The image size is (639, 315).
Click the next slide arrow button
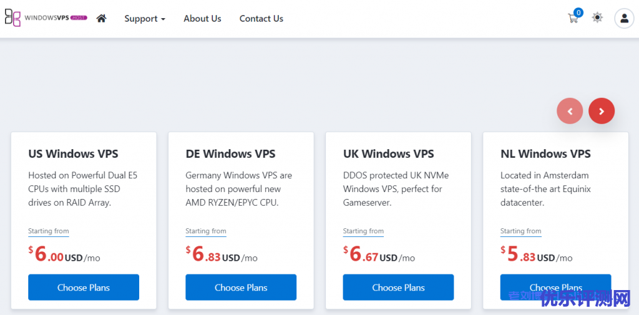click(602, 111)
